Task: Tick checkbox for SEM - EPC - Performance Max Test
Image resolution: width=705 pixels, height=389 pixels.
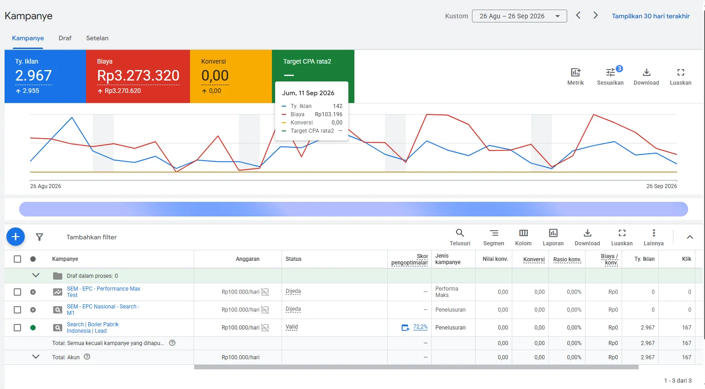Action: 17,292
